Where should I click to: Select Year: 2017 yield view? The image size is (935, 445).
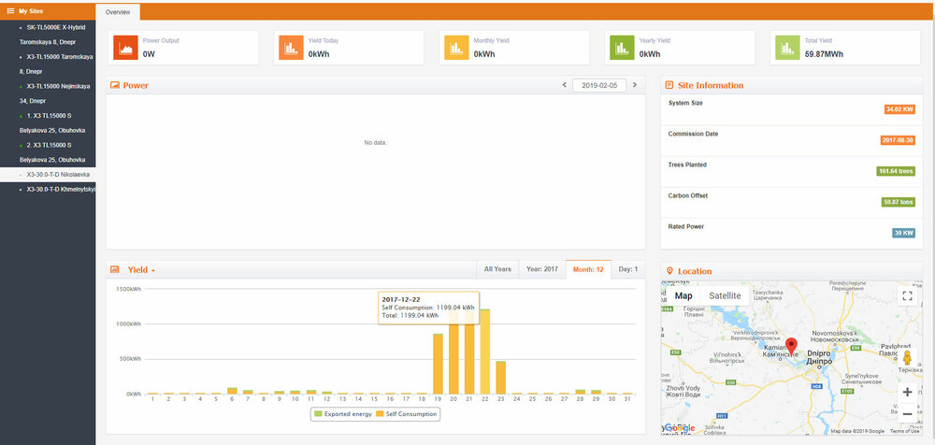[x=541, y=269]
